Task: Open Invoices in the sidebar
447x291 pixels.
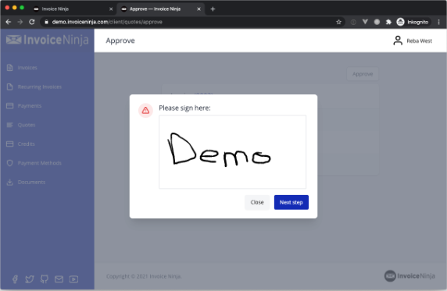Action: pyautogui.click(x=27, y=68)
